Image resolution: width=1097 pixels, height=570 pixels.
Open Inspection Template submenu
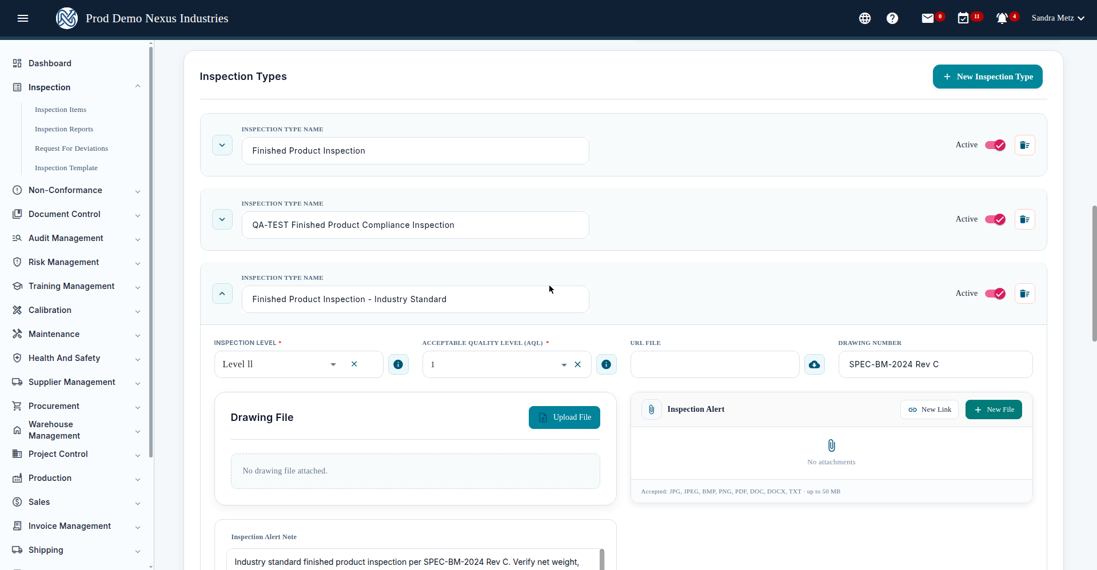coord(66,168)
